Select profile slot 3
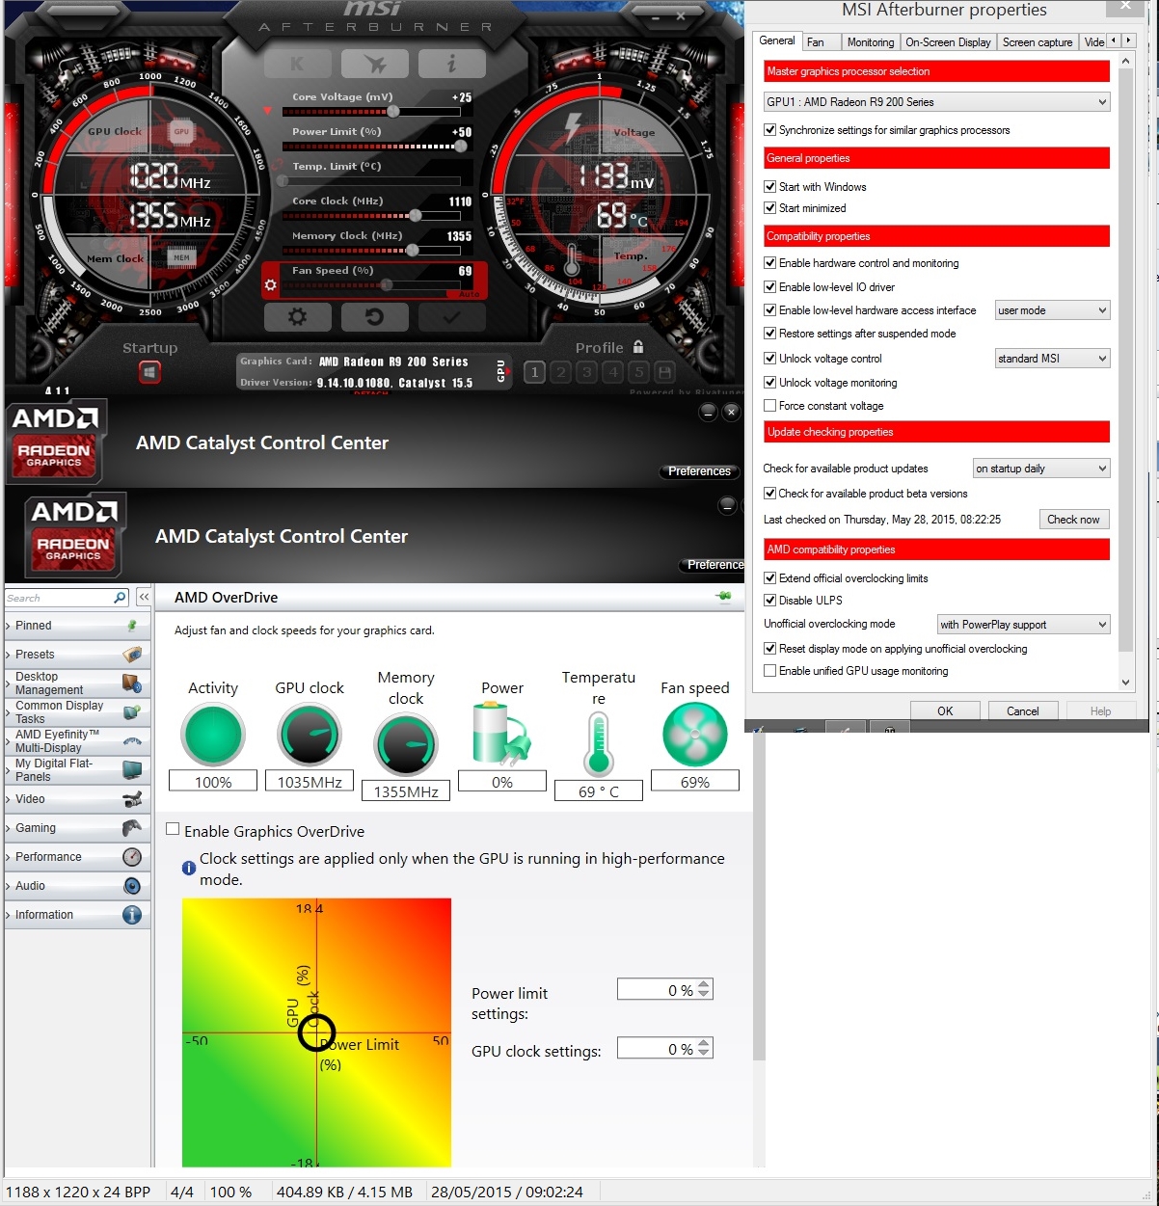Image resolution: width=1159 pixels, height=1206 pixels. pos(586,372)
